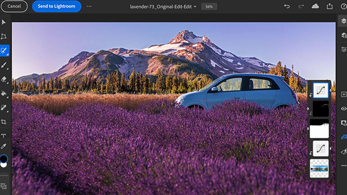Viewport: 347px width, 195px height.
Task: Click the Cancel button
Action: pyautogui.click(x=14, y=6)
